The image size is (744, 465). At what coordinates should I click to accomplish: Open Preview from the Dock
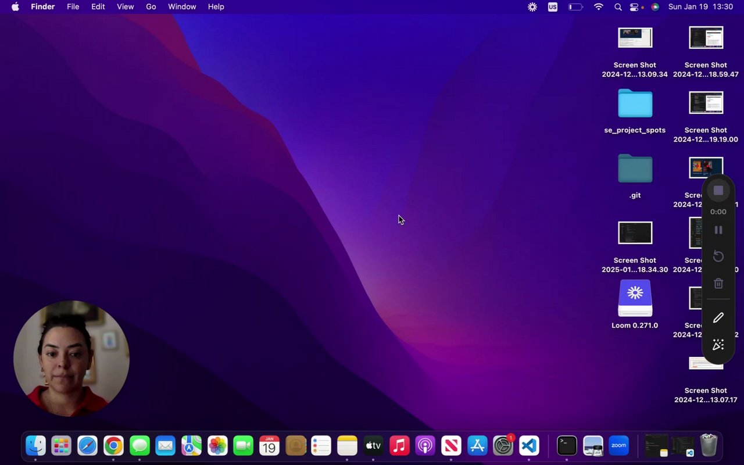[593, 446]
